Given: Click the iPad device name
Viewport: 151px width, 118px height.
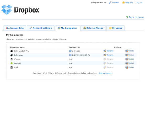Looking at the screenshot, I should pos(16,67).
